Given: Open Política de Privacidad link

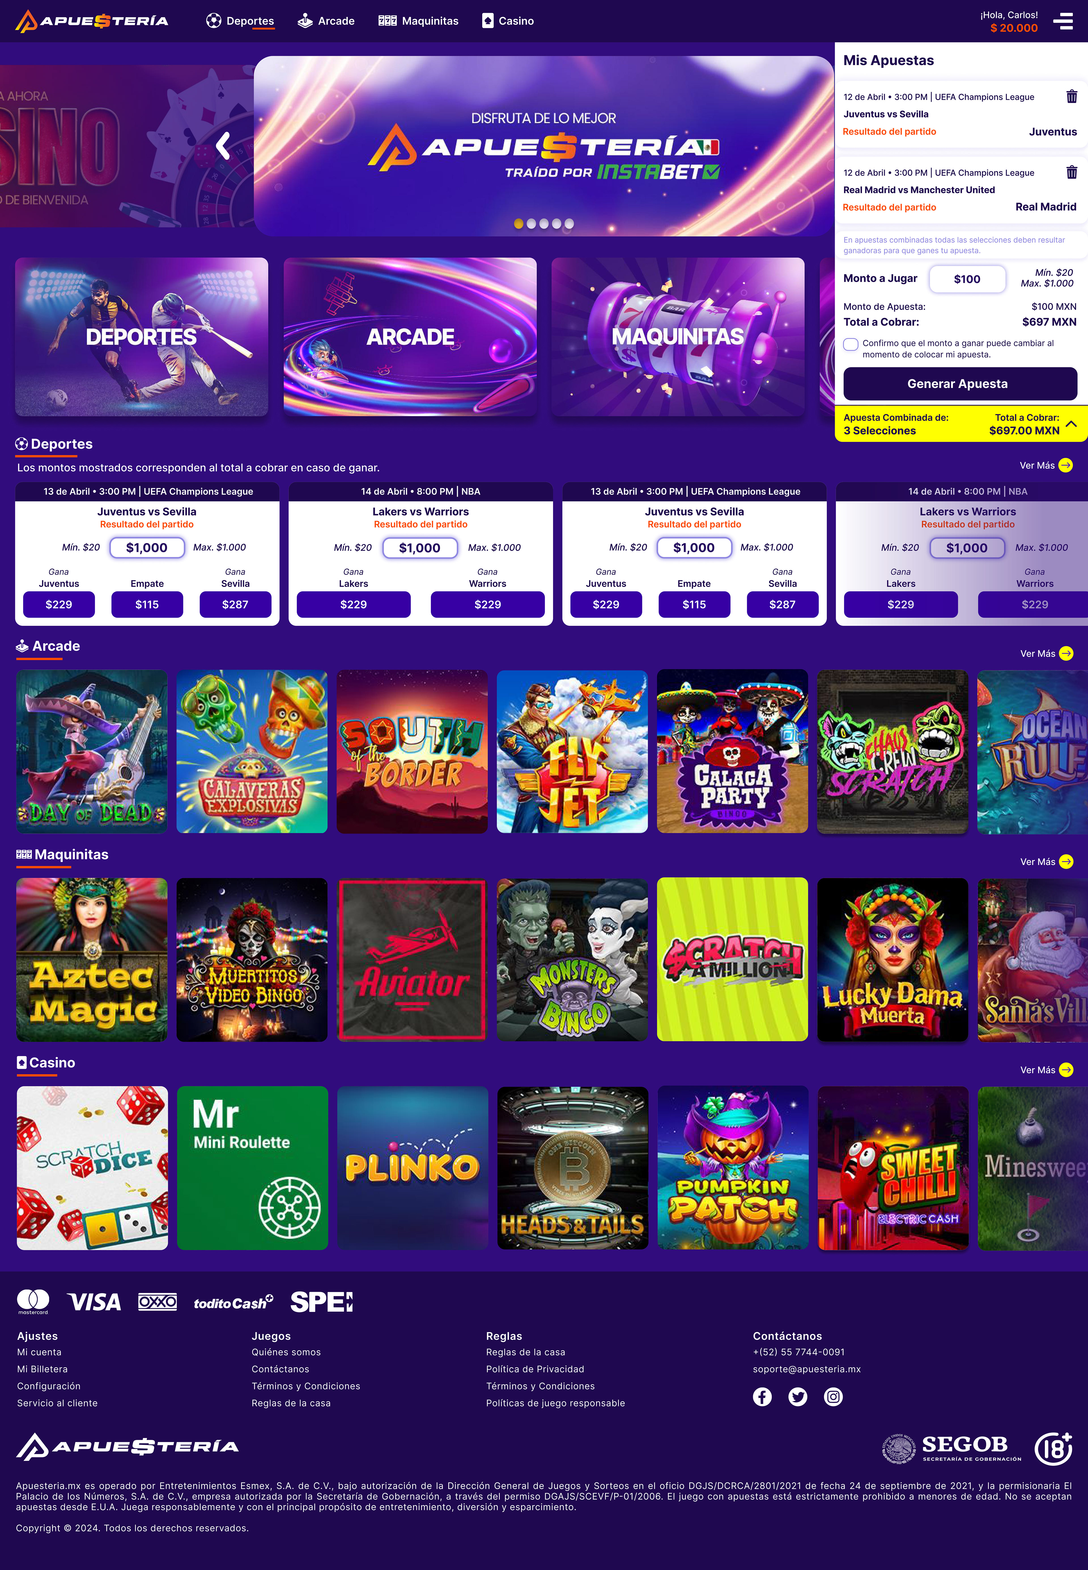Looking at the screenshot, I should 535,1369.
